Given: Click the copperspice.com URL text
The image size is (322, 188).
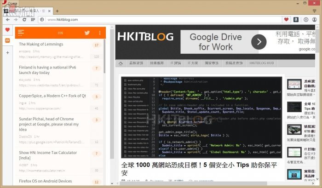Looking at the screenshot, I should (40, 108).
